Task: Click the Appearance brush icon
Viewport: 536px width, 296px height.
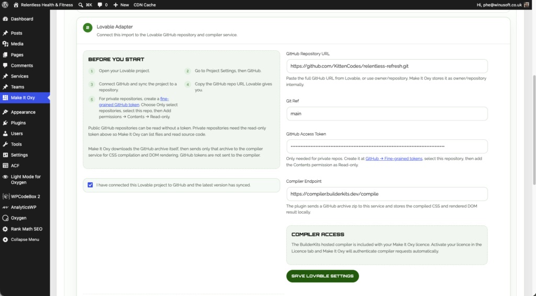Action: pos(5,112)
